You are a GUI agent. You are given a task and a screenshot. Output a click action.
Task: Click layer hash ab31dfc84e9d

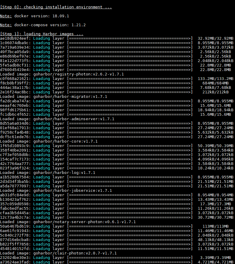tap(14, 195)
